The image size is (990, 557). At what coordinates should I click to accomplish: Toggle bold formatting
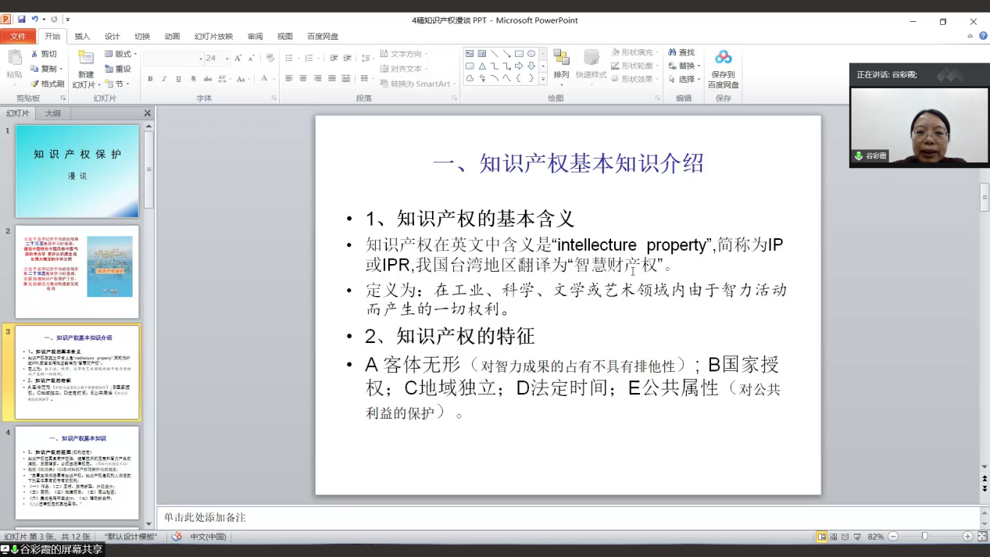coord(151,79)
